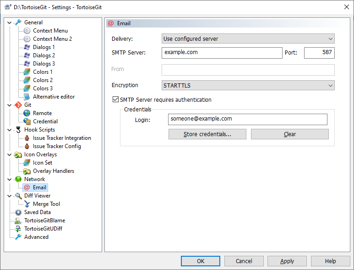Open the Delivery dropdown
Viewport: 354px width, 270px height.
click(x=248, y=39)
